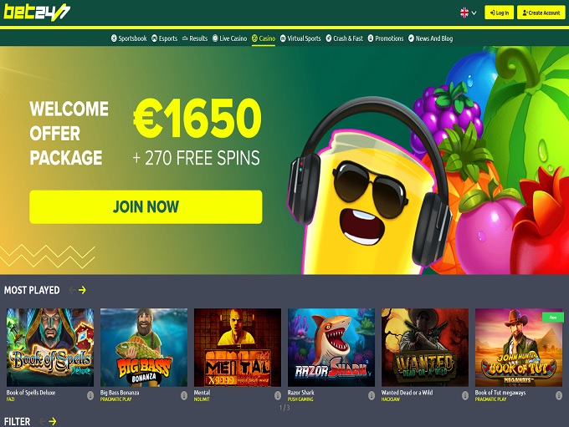Click the Create Account button

point(541,13)
